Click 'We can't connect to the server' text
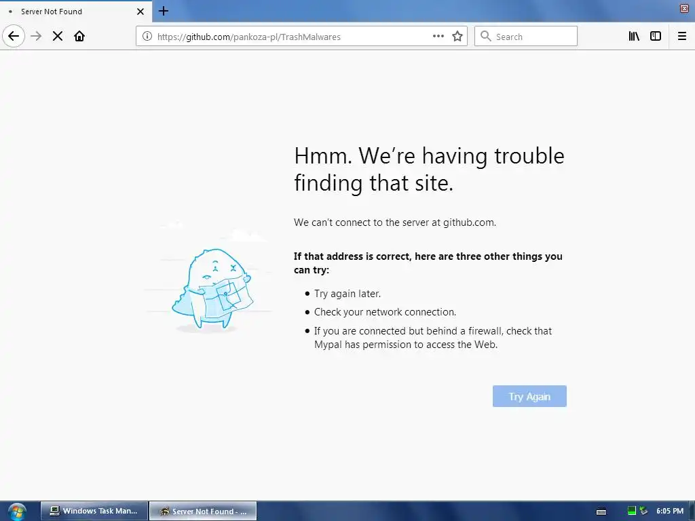The width and height of the screenshot is (695, 521). click(395, 223)
